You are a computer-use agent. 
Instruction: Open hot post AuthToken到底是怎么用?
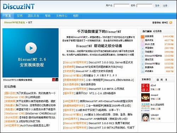coord(35,126)
